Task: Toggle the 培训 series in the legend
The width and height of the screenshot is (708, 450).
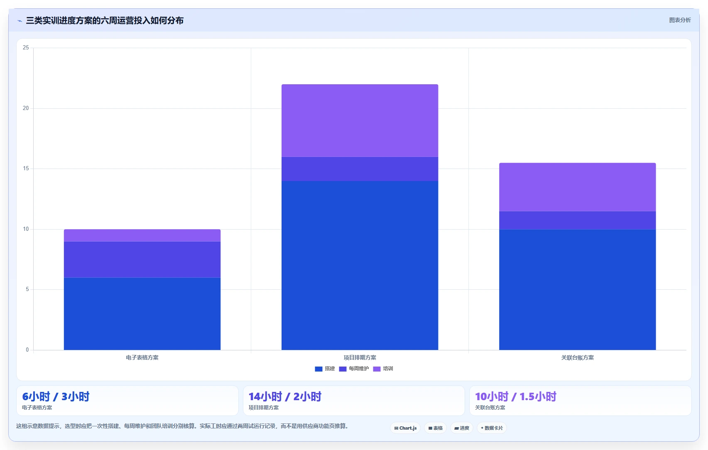Action: coord(383,369)
